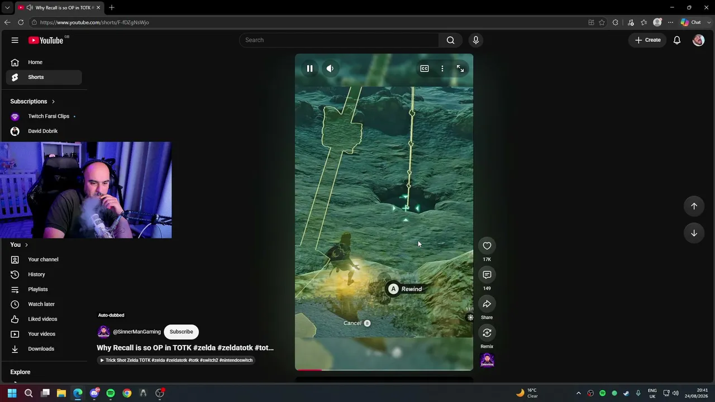Image resolution: width=715 pixels, height=402 pixels.
Task: Open the Create menu
Action: point(648,40)
